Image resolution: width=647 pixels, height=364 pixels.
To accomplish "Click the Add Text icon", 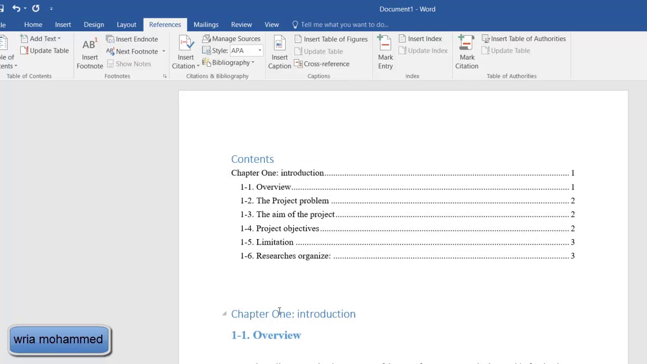I will (x=24, y=38).
